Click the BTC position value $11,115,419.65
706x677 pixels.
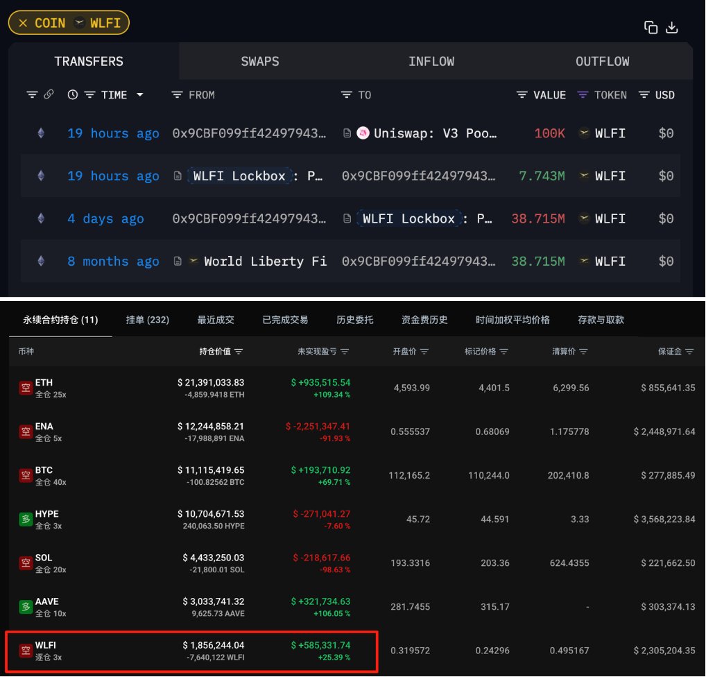click(211, 470)
